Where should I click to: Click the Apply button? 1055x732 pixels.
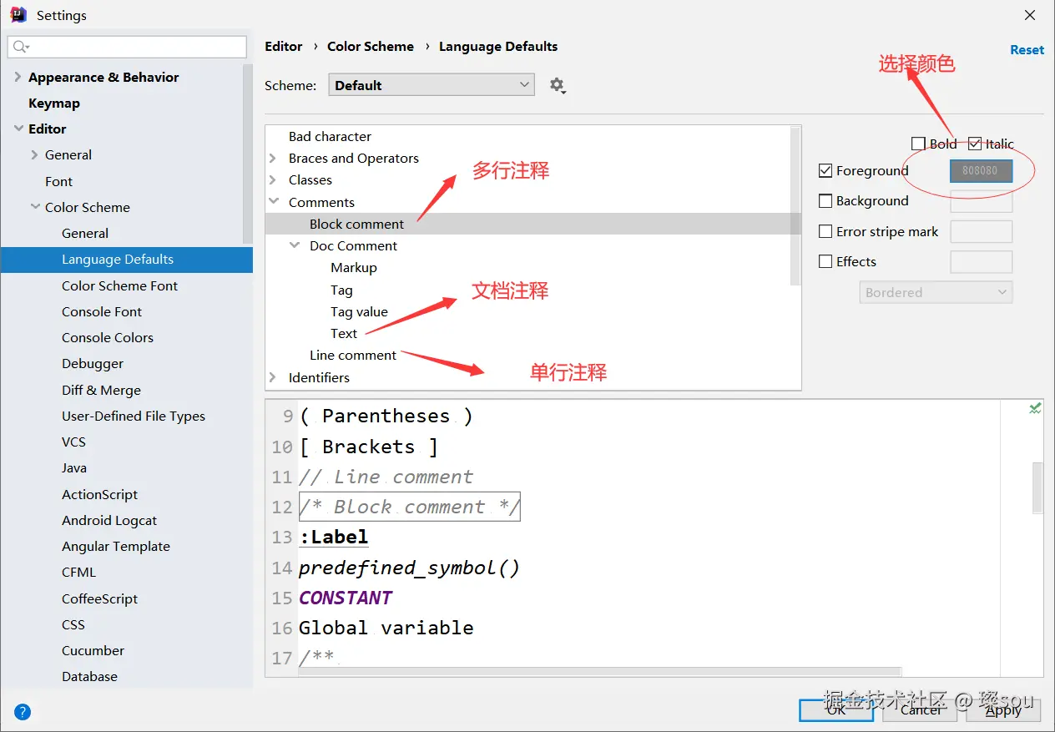click(x=1003, y=710)
